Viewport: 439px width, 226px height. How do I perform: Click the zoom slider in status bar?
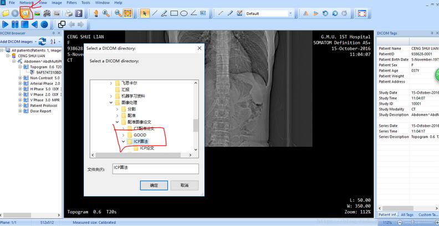click(x=412, y=223)
